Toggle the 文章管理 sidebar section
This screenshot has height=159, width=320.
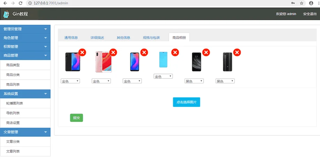[25, 132]
